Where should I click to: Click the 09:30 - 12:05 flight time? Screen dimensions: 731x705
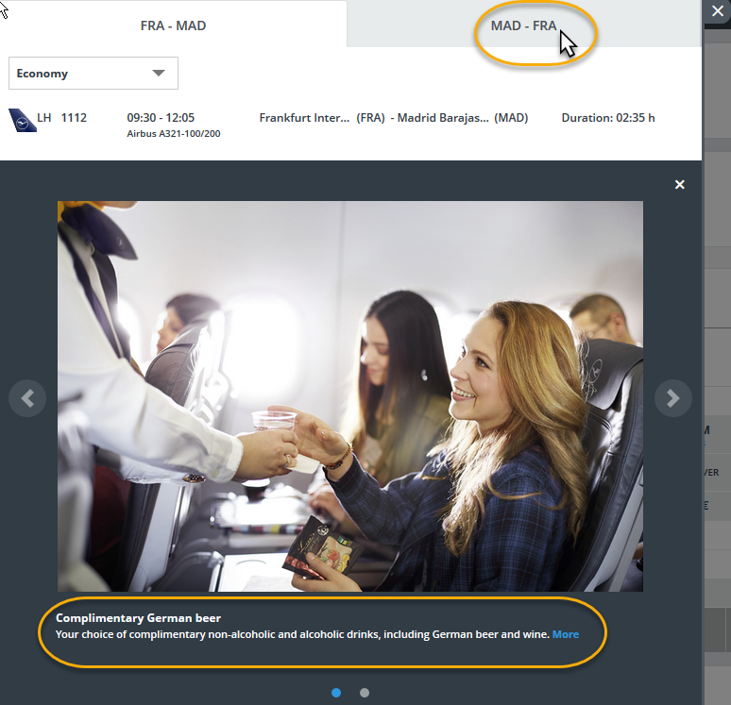(161, 118)
